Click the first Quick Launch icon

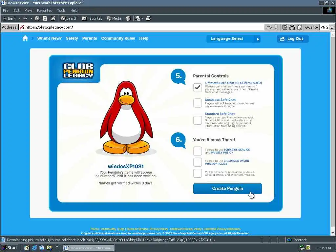(27, 248)
